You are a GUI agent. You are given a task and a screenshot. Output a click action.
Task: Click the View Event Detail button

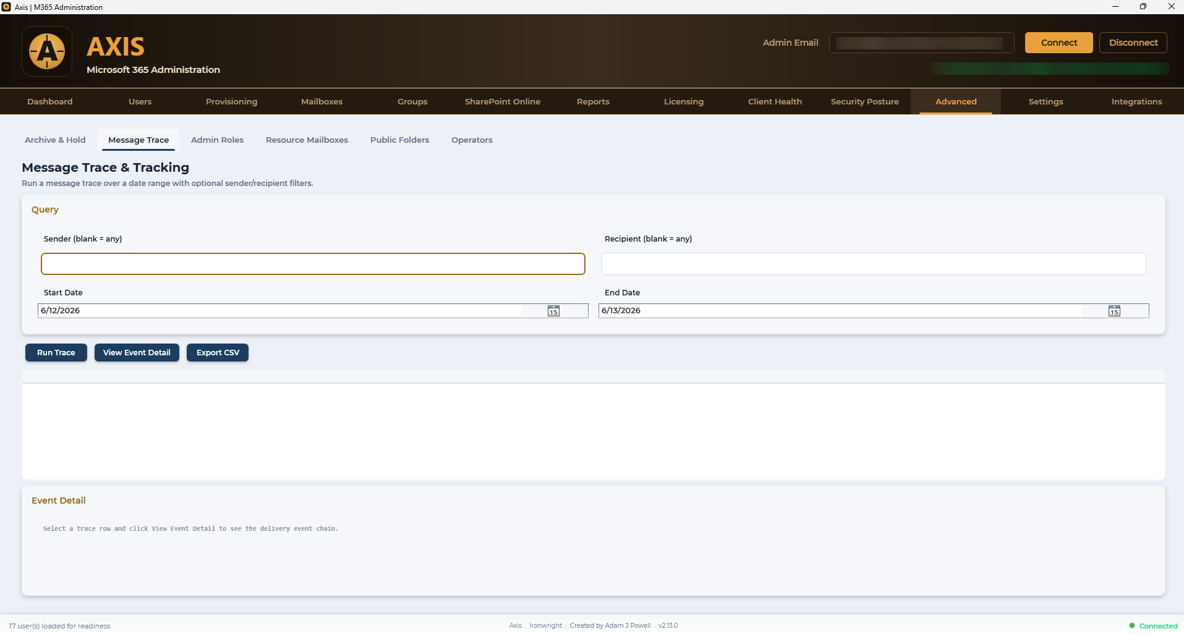137,353
